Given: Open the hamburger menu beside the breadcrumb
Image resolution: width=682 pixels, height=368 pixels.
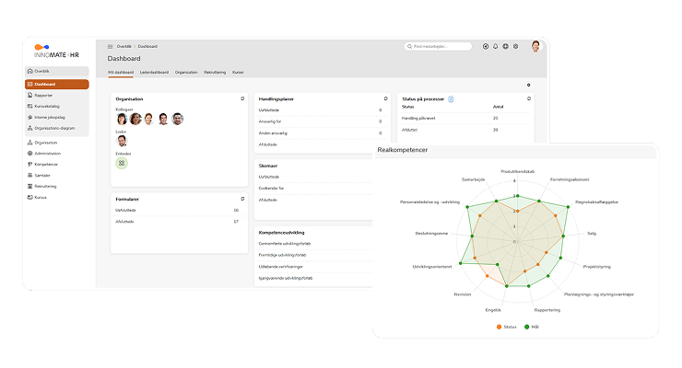Looking at the screenshot, I should pyautogui.click(x=111, y=46).
